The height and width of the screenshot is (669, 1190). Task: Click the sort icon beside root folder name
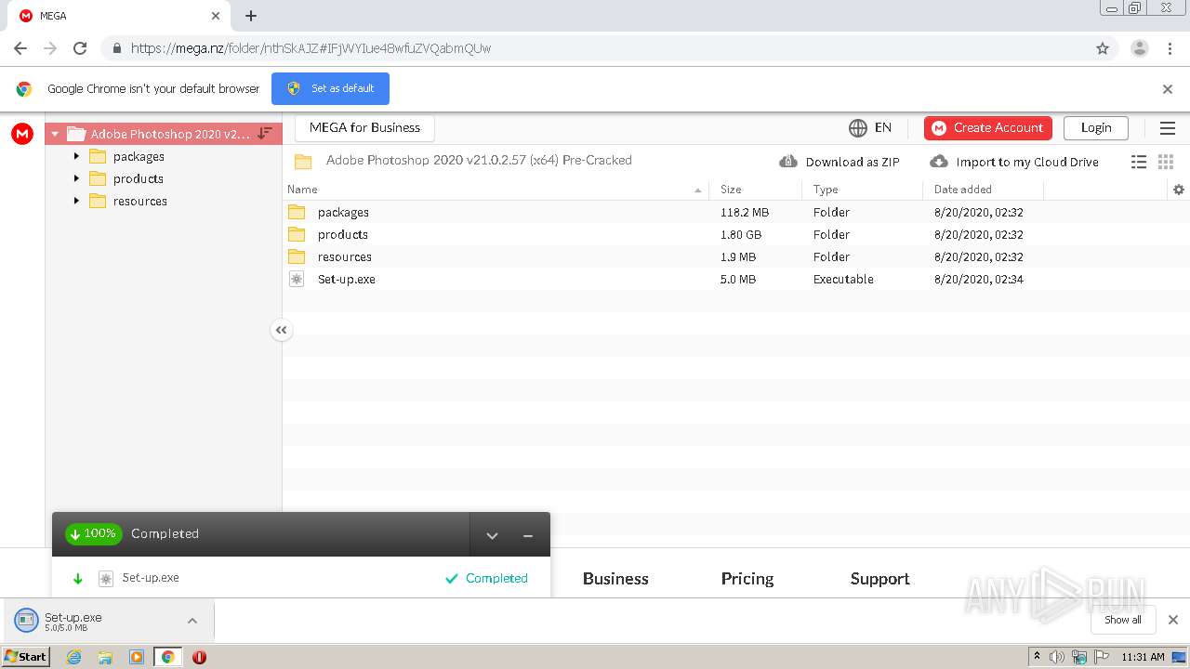[x=265, y=134]
